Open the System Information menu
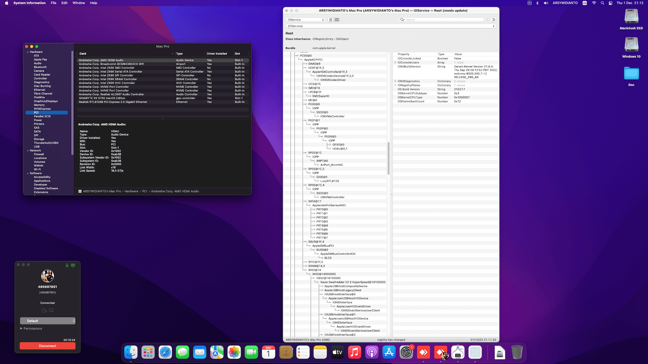This screenshot has width=648, height=364. tap(29, 3)
